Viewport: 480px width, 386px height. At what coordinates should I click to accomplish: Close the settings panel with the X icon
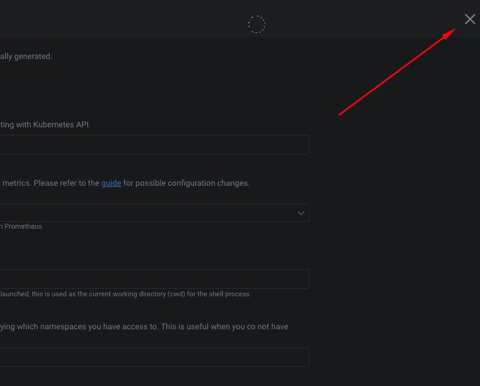click(x=470, y=19)
